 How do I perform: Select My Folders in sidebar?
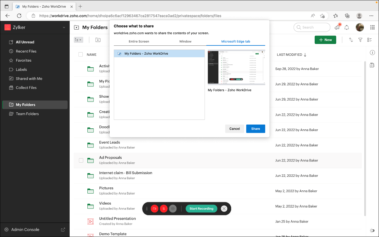(x=35, y=105)
